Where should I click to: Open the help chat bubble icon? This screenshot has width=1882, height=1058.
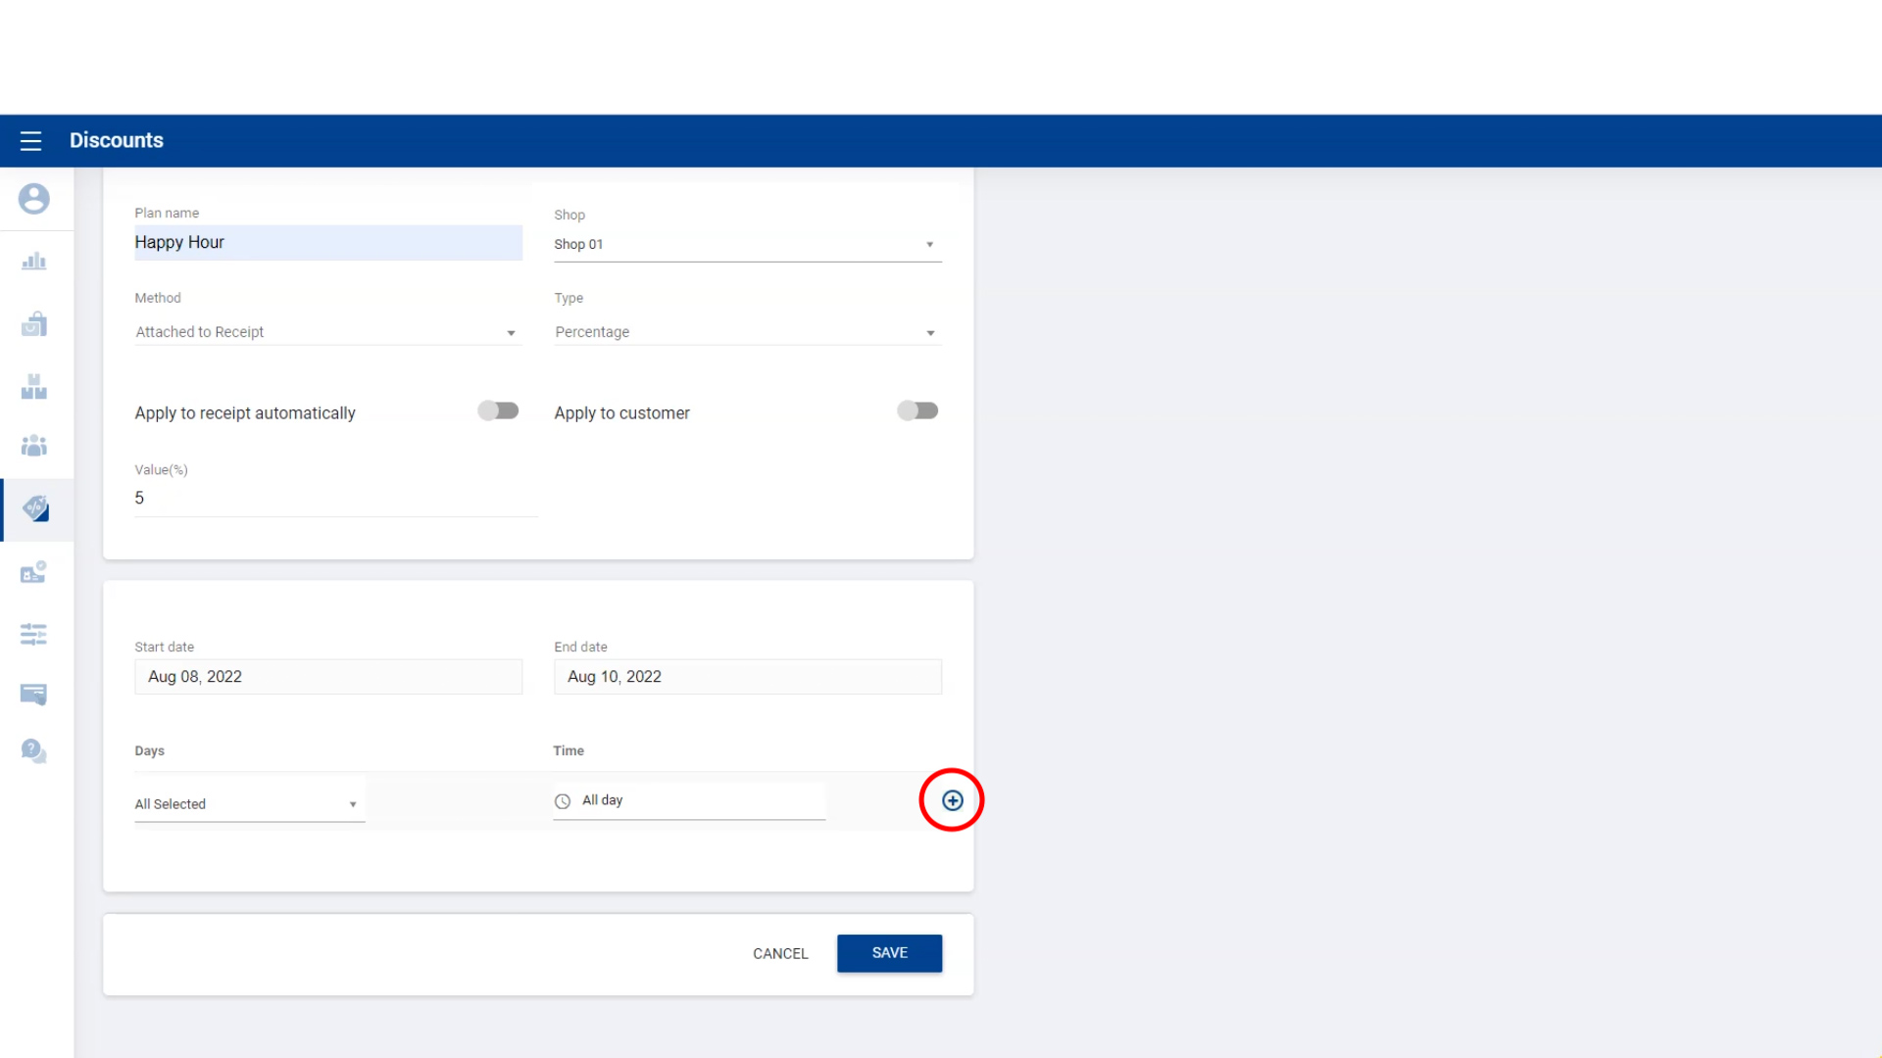point(34,751)
